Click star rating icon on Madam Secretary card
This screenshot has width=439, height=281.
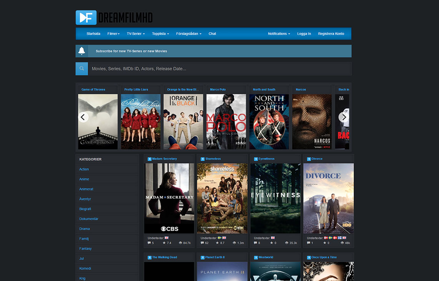click(165, 243)
